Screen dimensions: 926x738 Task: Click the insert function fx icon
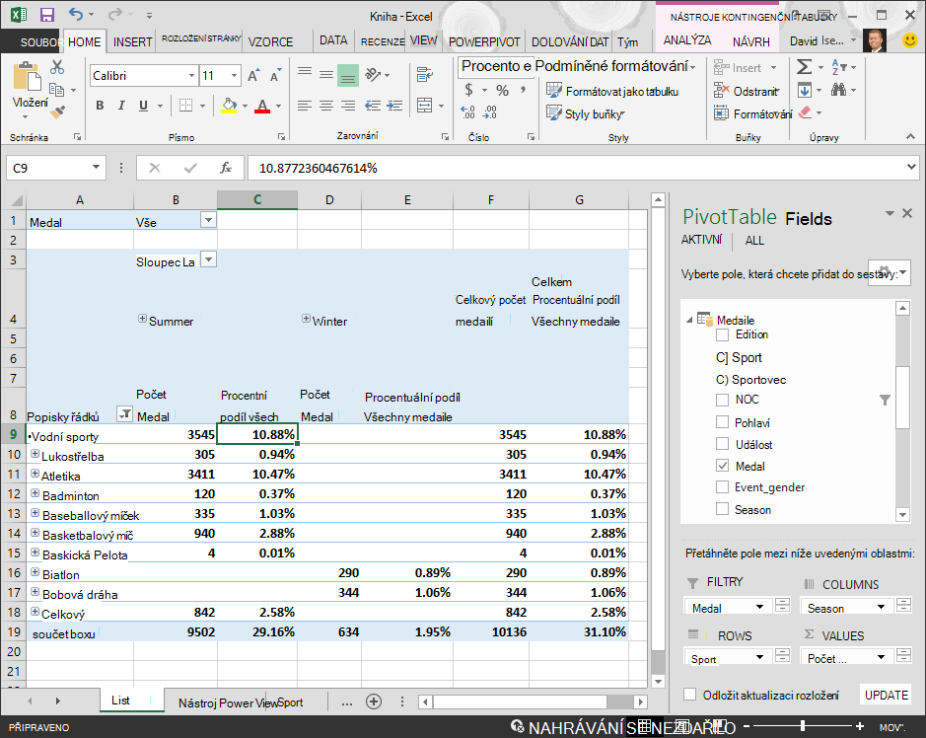[x=226, y=168]
